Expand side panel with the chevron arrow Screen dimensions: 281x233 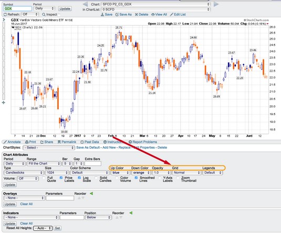(4, 20)
